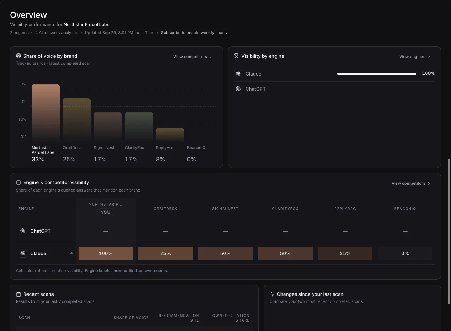Click the chevron beside View competitors in Share of voice
The width and height of the screenshot is (451, 331).
(x=211, y=57)
